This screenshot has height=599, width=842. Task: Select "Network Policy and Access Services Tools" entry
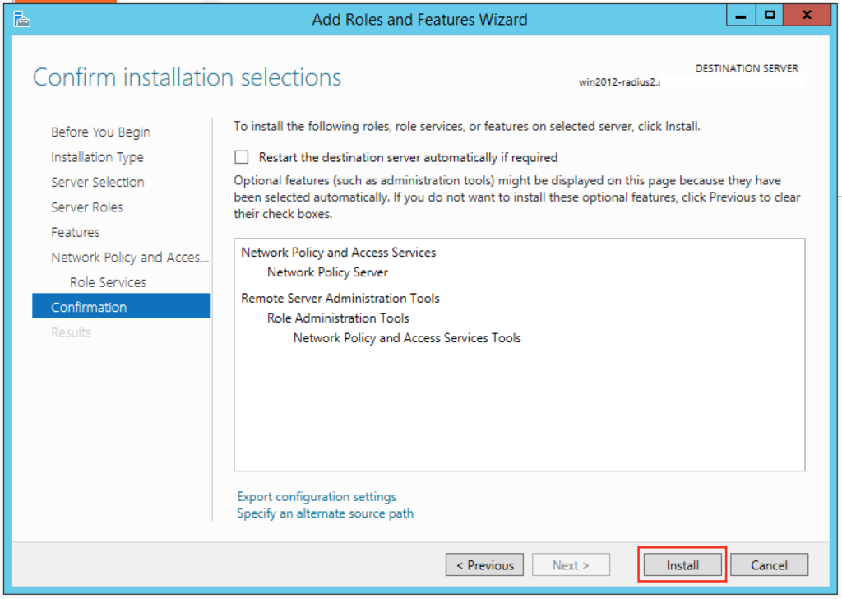406,337
